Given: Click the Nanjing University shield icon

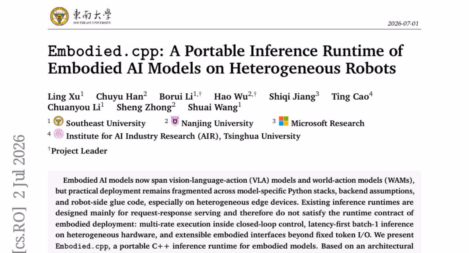Looking at the screenshot, I should tap(175, 121).
